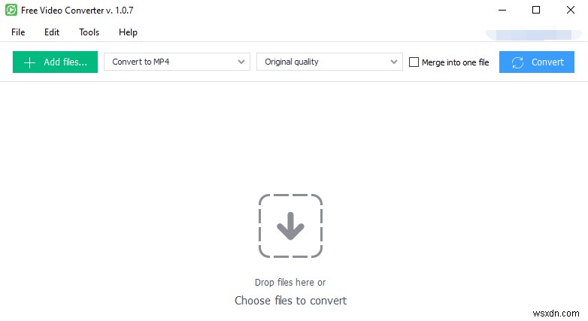Enable Merge into one file checkbox
588x321 pixels.
pyautogui.click(x=414, y=62)
